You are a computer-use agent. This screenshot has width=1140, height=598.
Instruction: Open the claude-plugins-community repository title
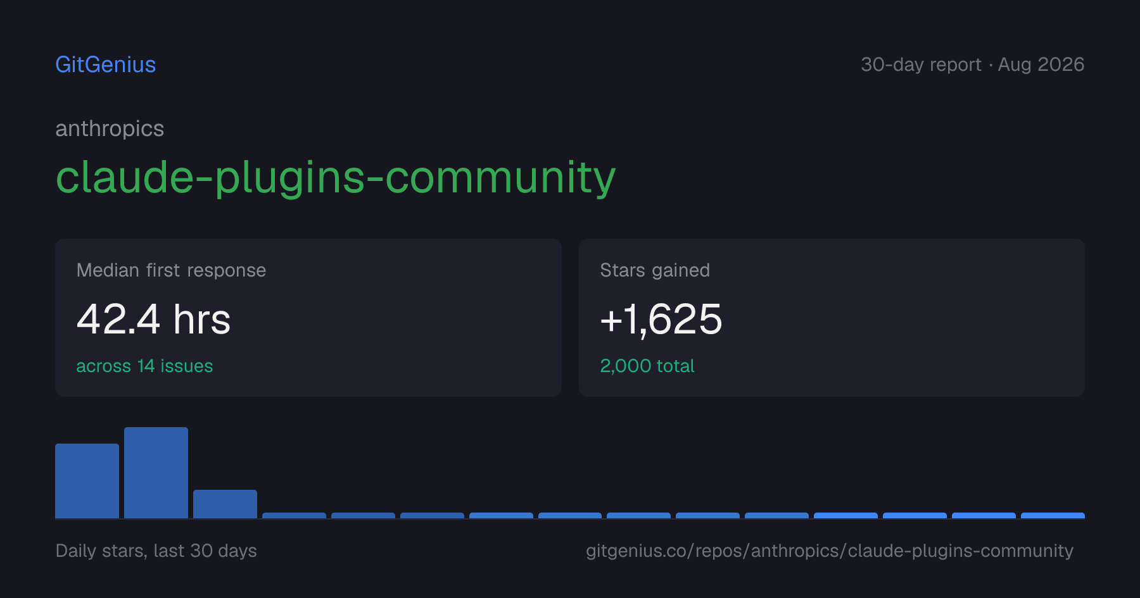(x=336, y=178)
